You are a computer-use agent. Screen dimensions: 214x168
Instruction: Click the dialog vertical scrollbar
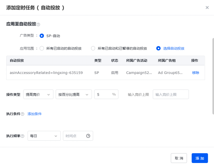(x=213, y=76)
